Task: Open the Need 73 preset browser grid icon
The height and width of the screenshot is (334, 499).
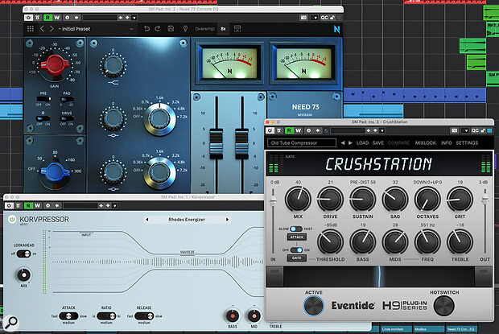Action: (x=31, y=29)
